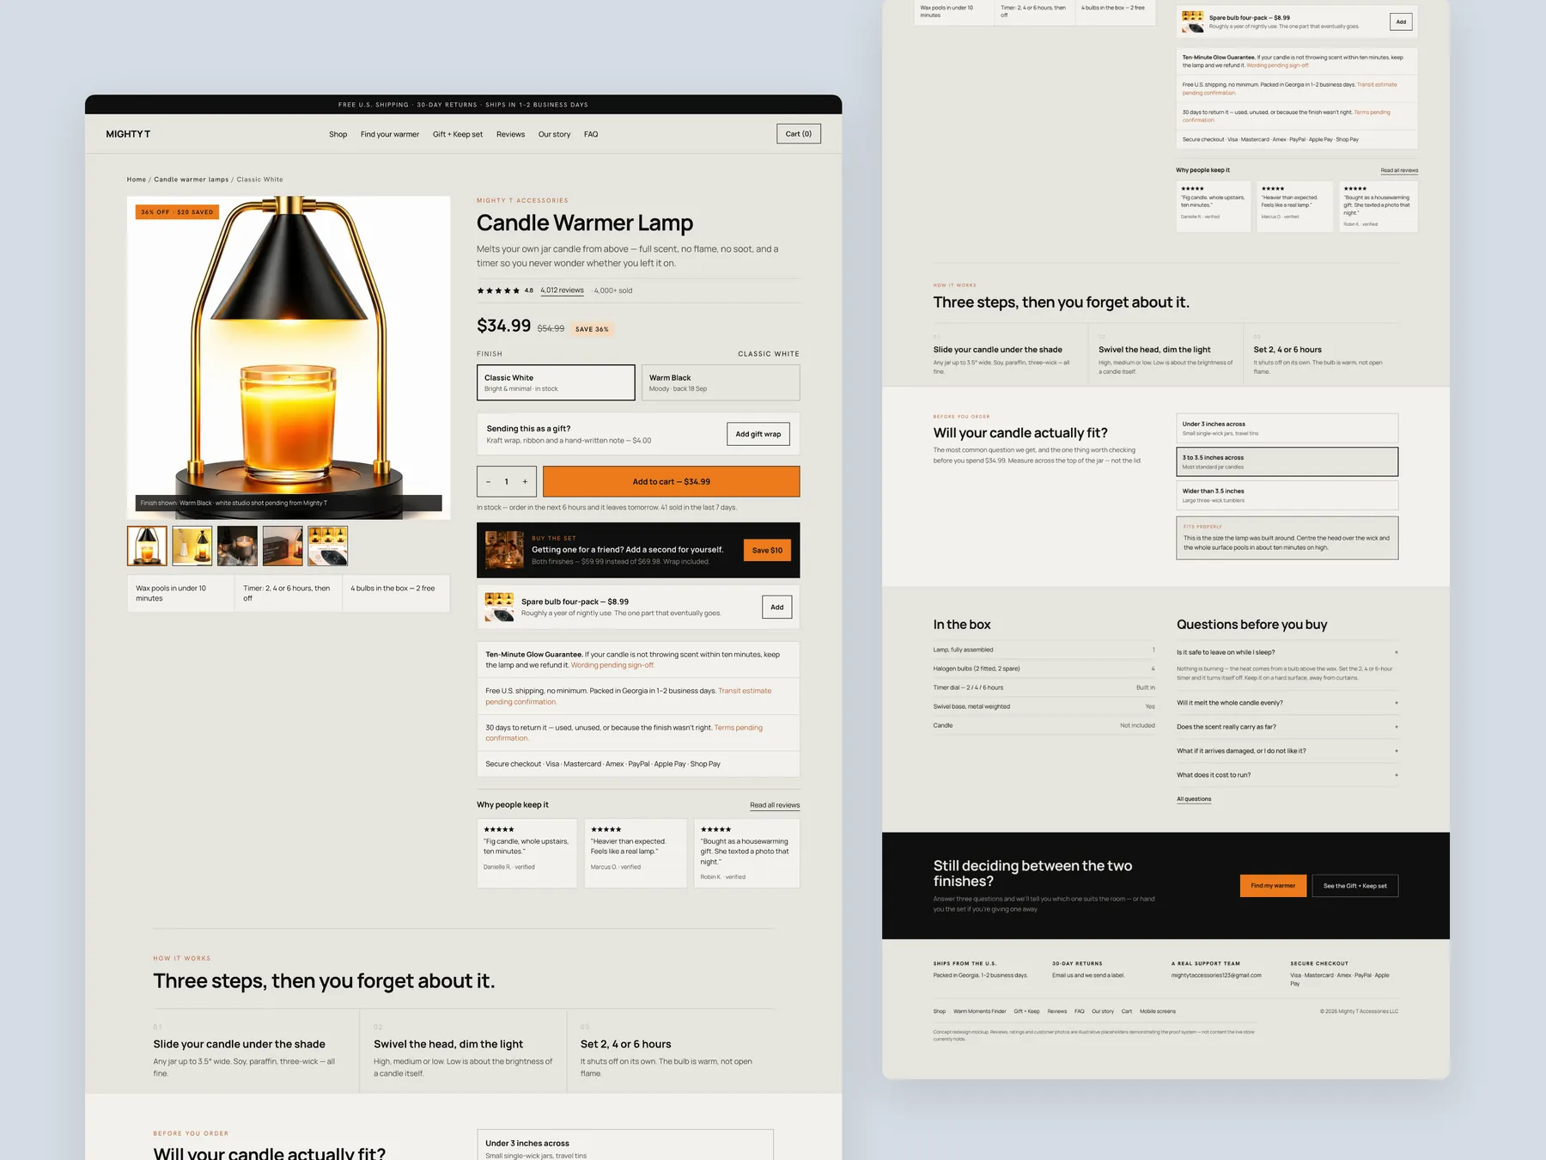Click the main candle warmer product image
1546x1160 pixels.
(289, 357)
